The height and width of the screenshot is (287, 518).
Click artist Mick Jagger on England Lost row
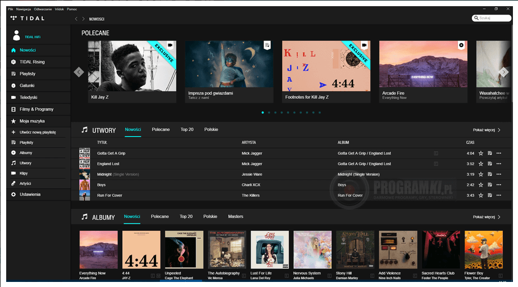coord(252,164)
